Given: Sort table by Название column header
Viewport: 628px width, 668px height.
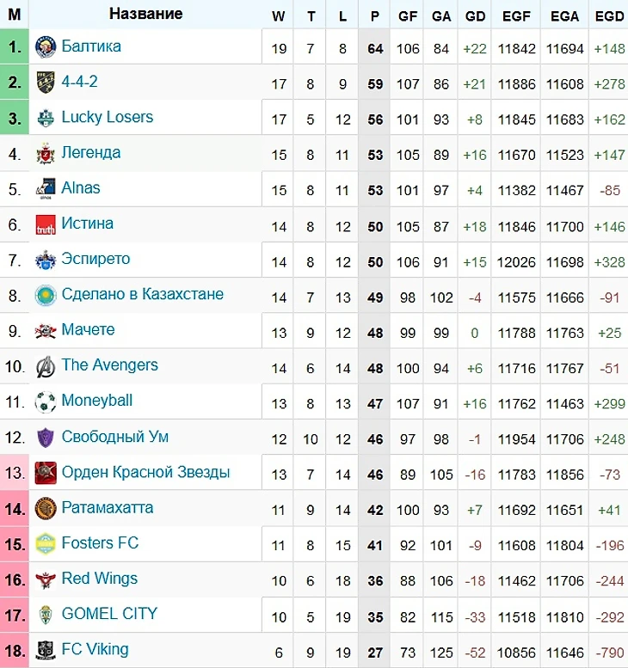Looking at the screenshot, I should pyautogui.click(x=146, y=14).
